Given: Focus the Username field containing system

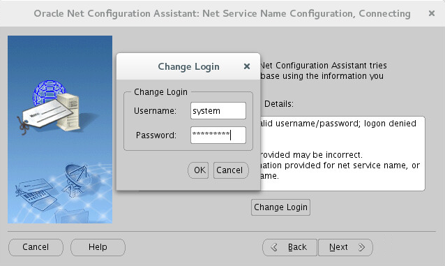Looking at the screenshot, I should click(x=218, y=110).
